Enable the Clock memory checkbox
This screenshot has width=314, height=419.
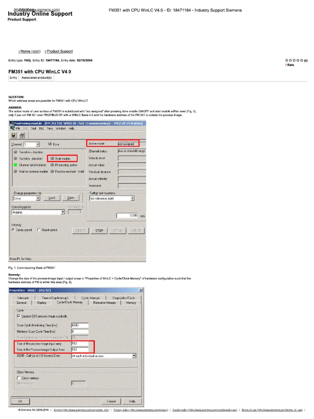point(19,378)
